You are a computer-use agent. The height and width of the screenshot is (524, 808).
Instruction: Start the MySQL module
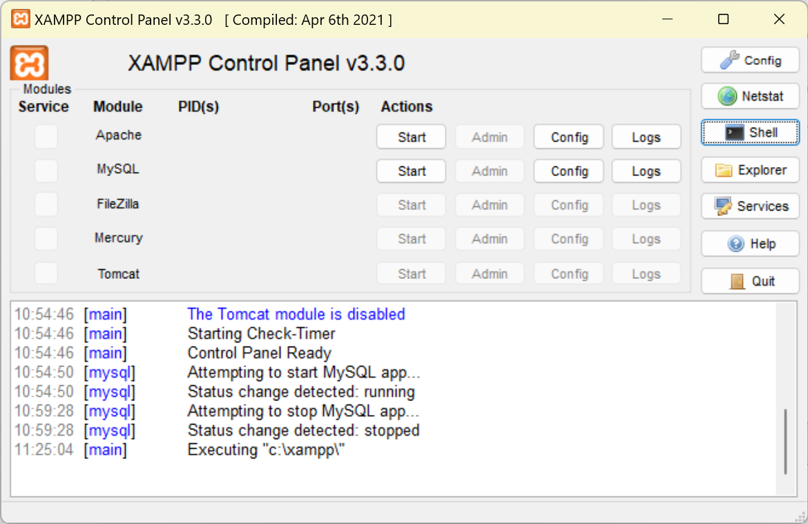(412, 171)
